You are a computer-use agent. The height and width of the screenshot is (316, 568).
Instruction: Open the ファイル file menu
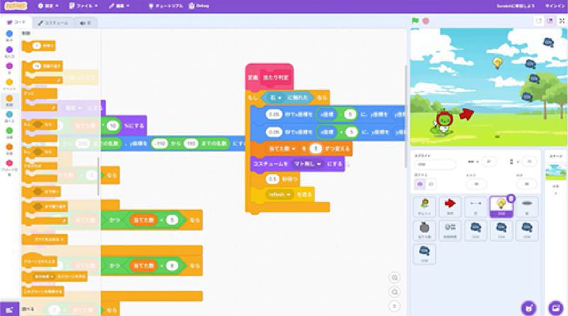pyautogui.click(x=83, y=6)
